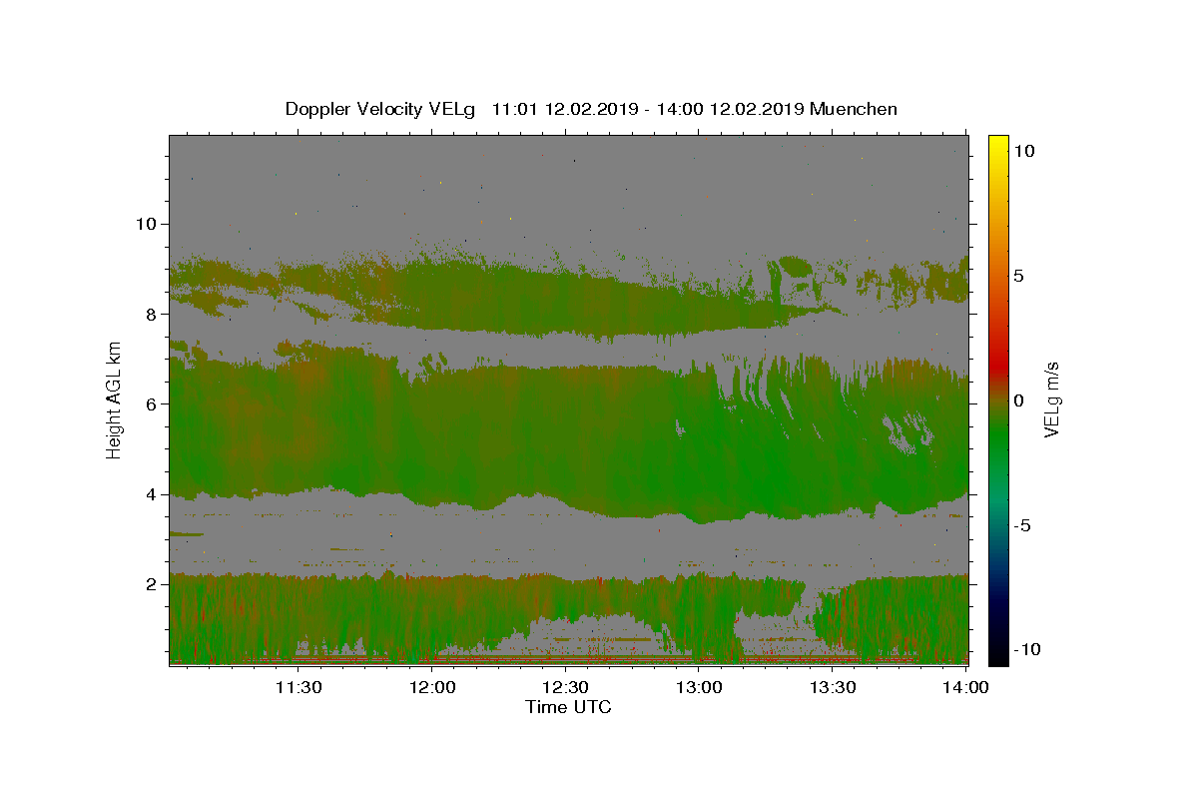This screenshot has width=1198, height=799.
Task: Click the plot title 'Doppler Velocity VELg'
Action: (382, 110)
